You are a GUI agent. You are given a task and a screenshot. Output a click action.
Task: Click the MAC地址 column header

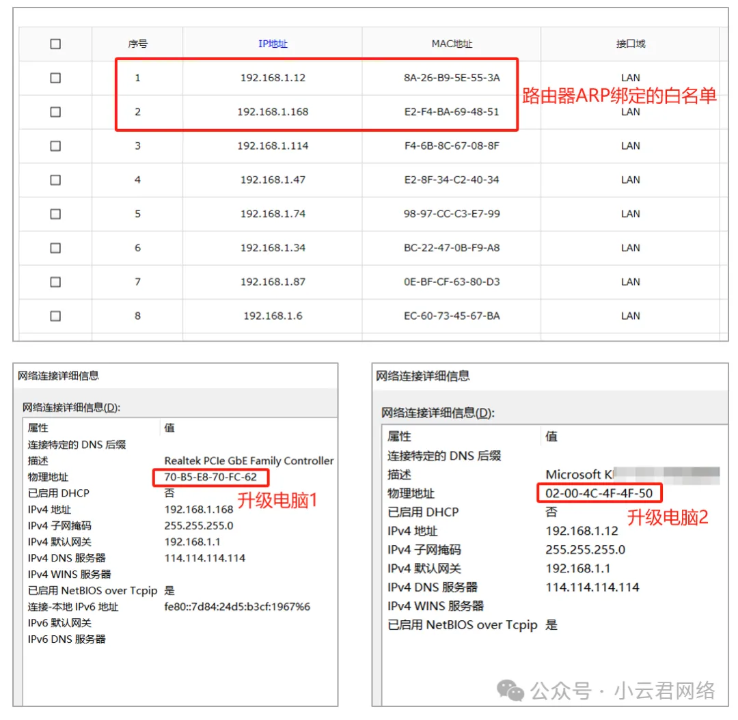tap(452, 44)
